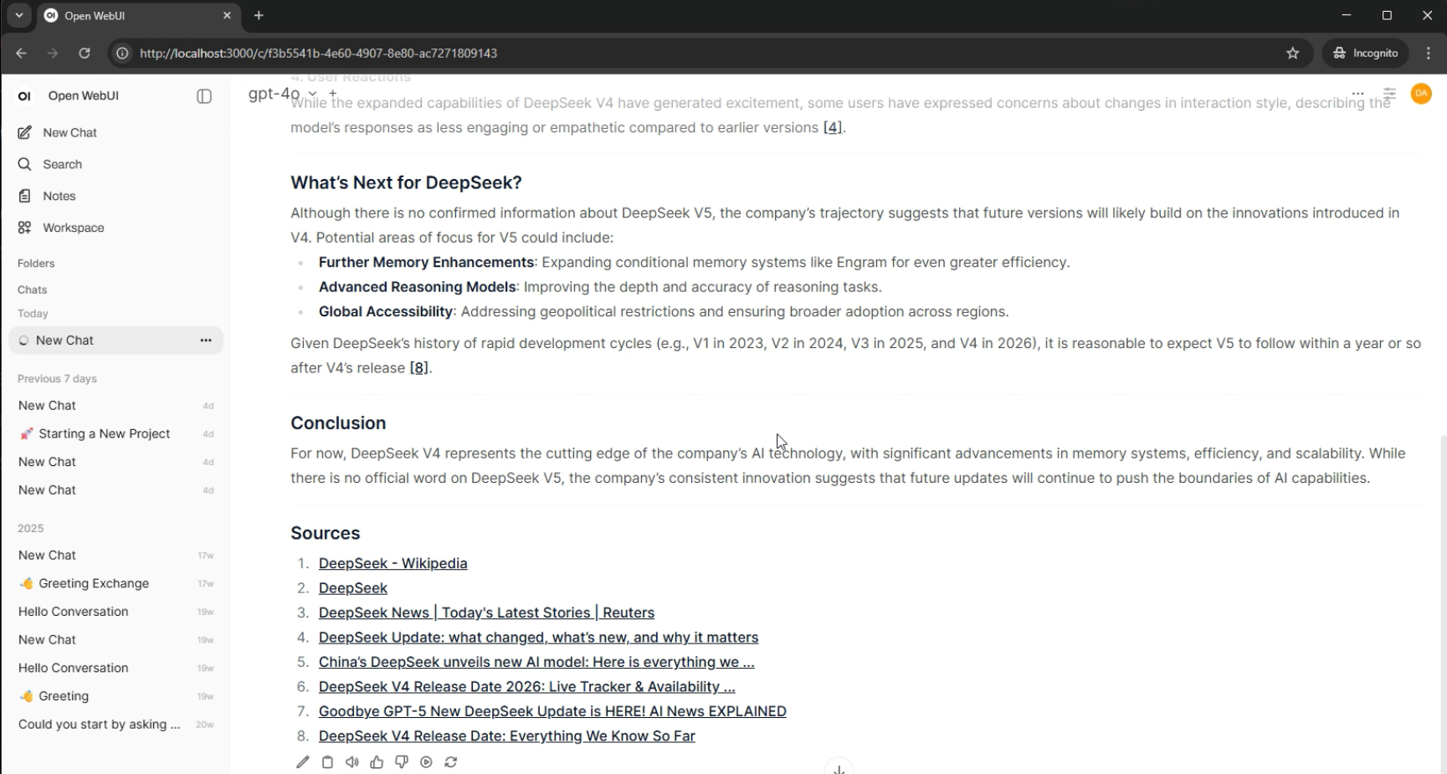Bookmark this page with star icon
The image size is (1447, 774).
1293,53
